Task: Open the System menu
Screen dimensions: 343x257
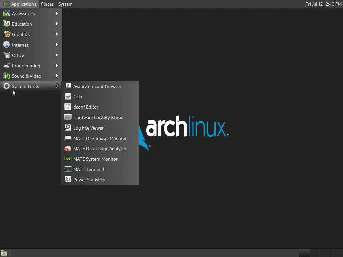Action: click(x=65, y=4)
